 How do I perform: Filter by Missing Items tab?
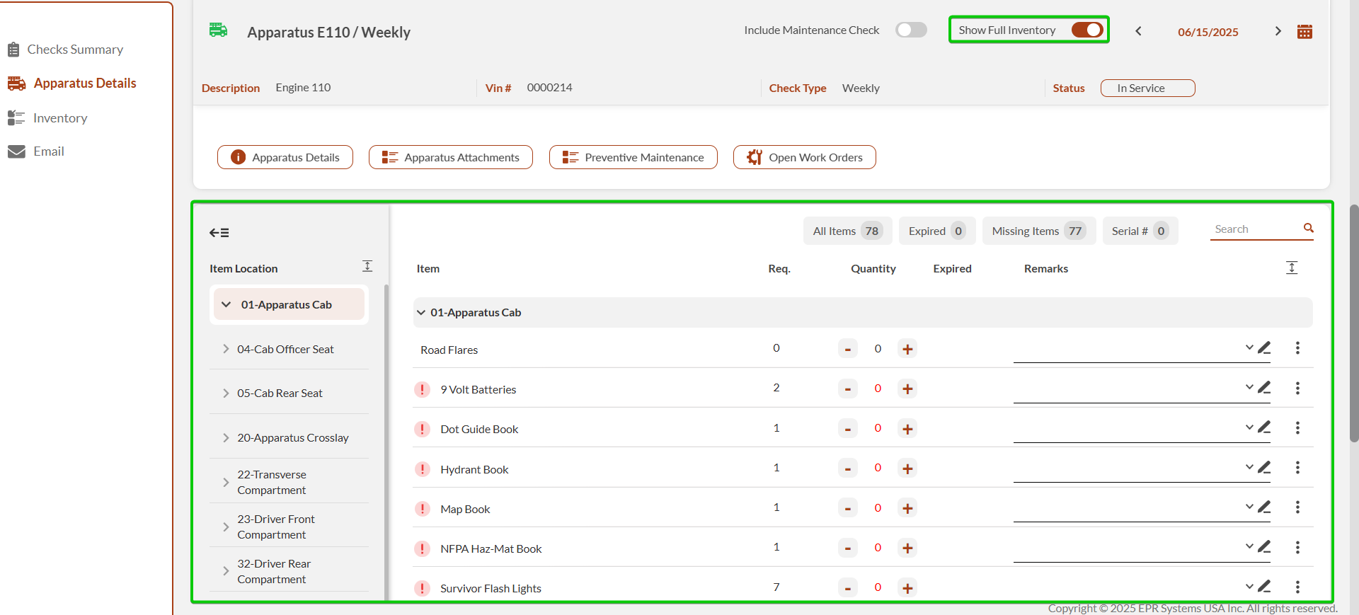(x=1038, y=231)
